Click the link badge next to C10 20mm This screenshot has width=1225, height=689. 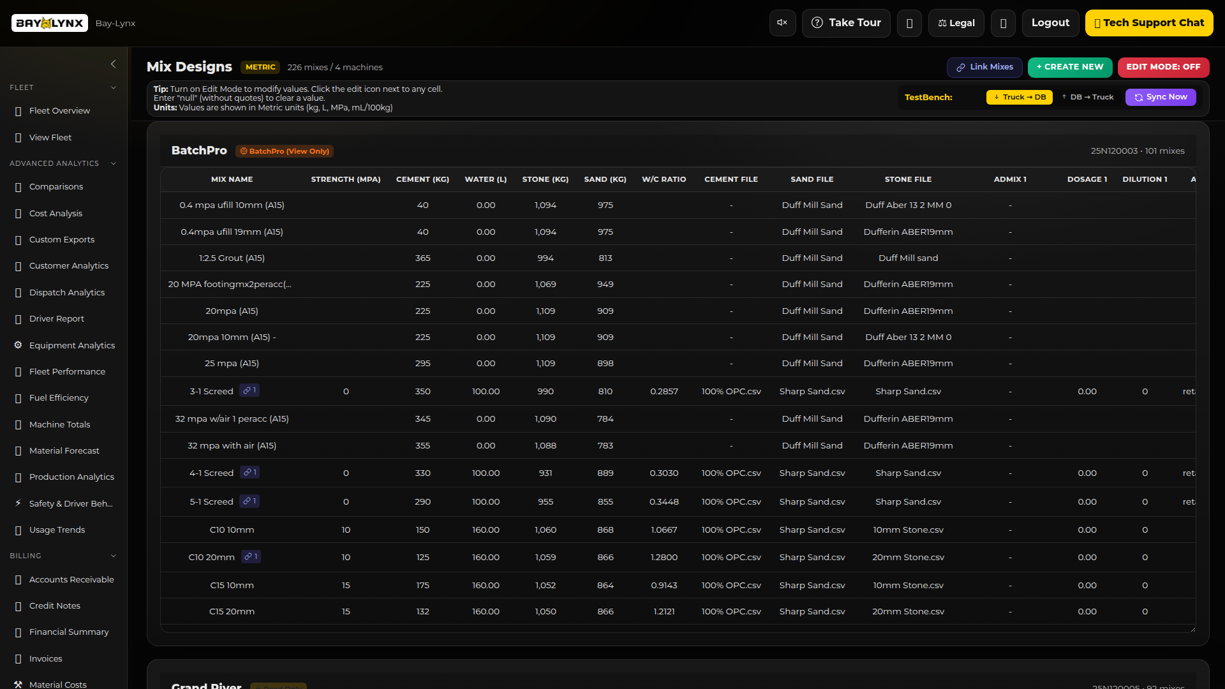[x=251, y=556]
